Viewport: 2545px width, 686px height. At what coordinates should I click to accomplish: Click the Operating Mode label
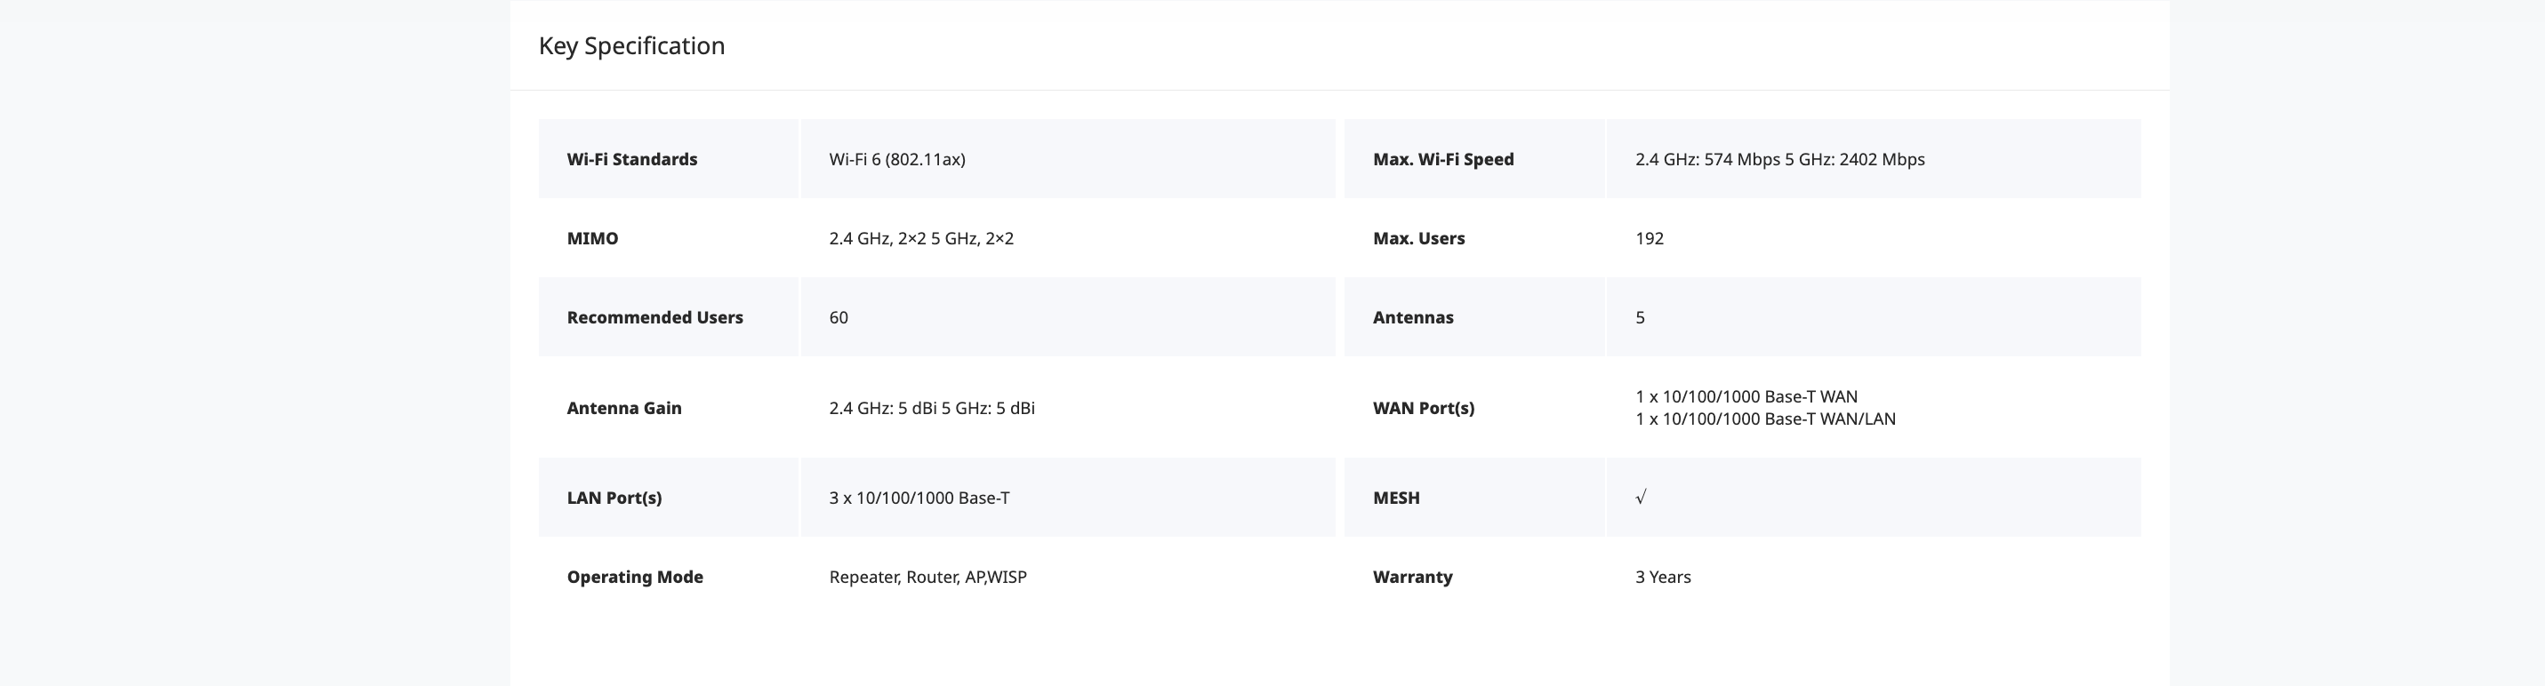(634, 578)
